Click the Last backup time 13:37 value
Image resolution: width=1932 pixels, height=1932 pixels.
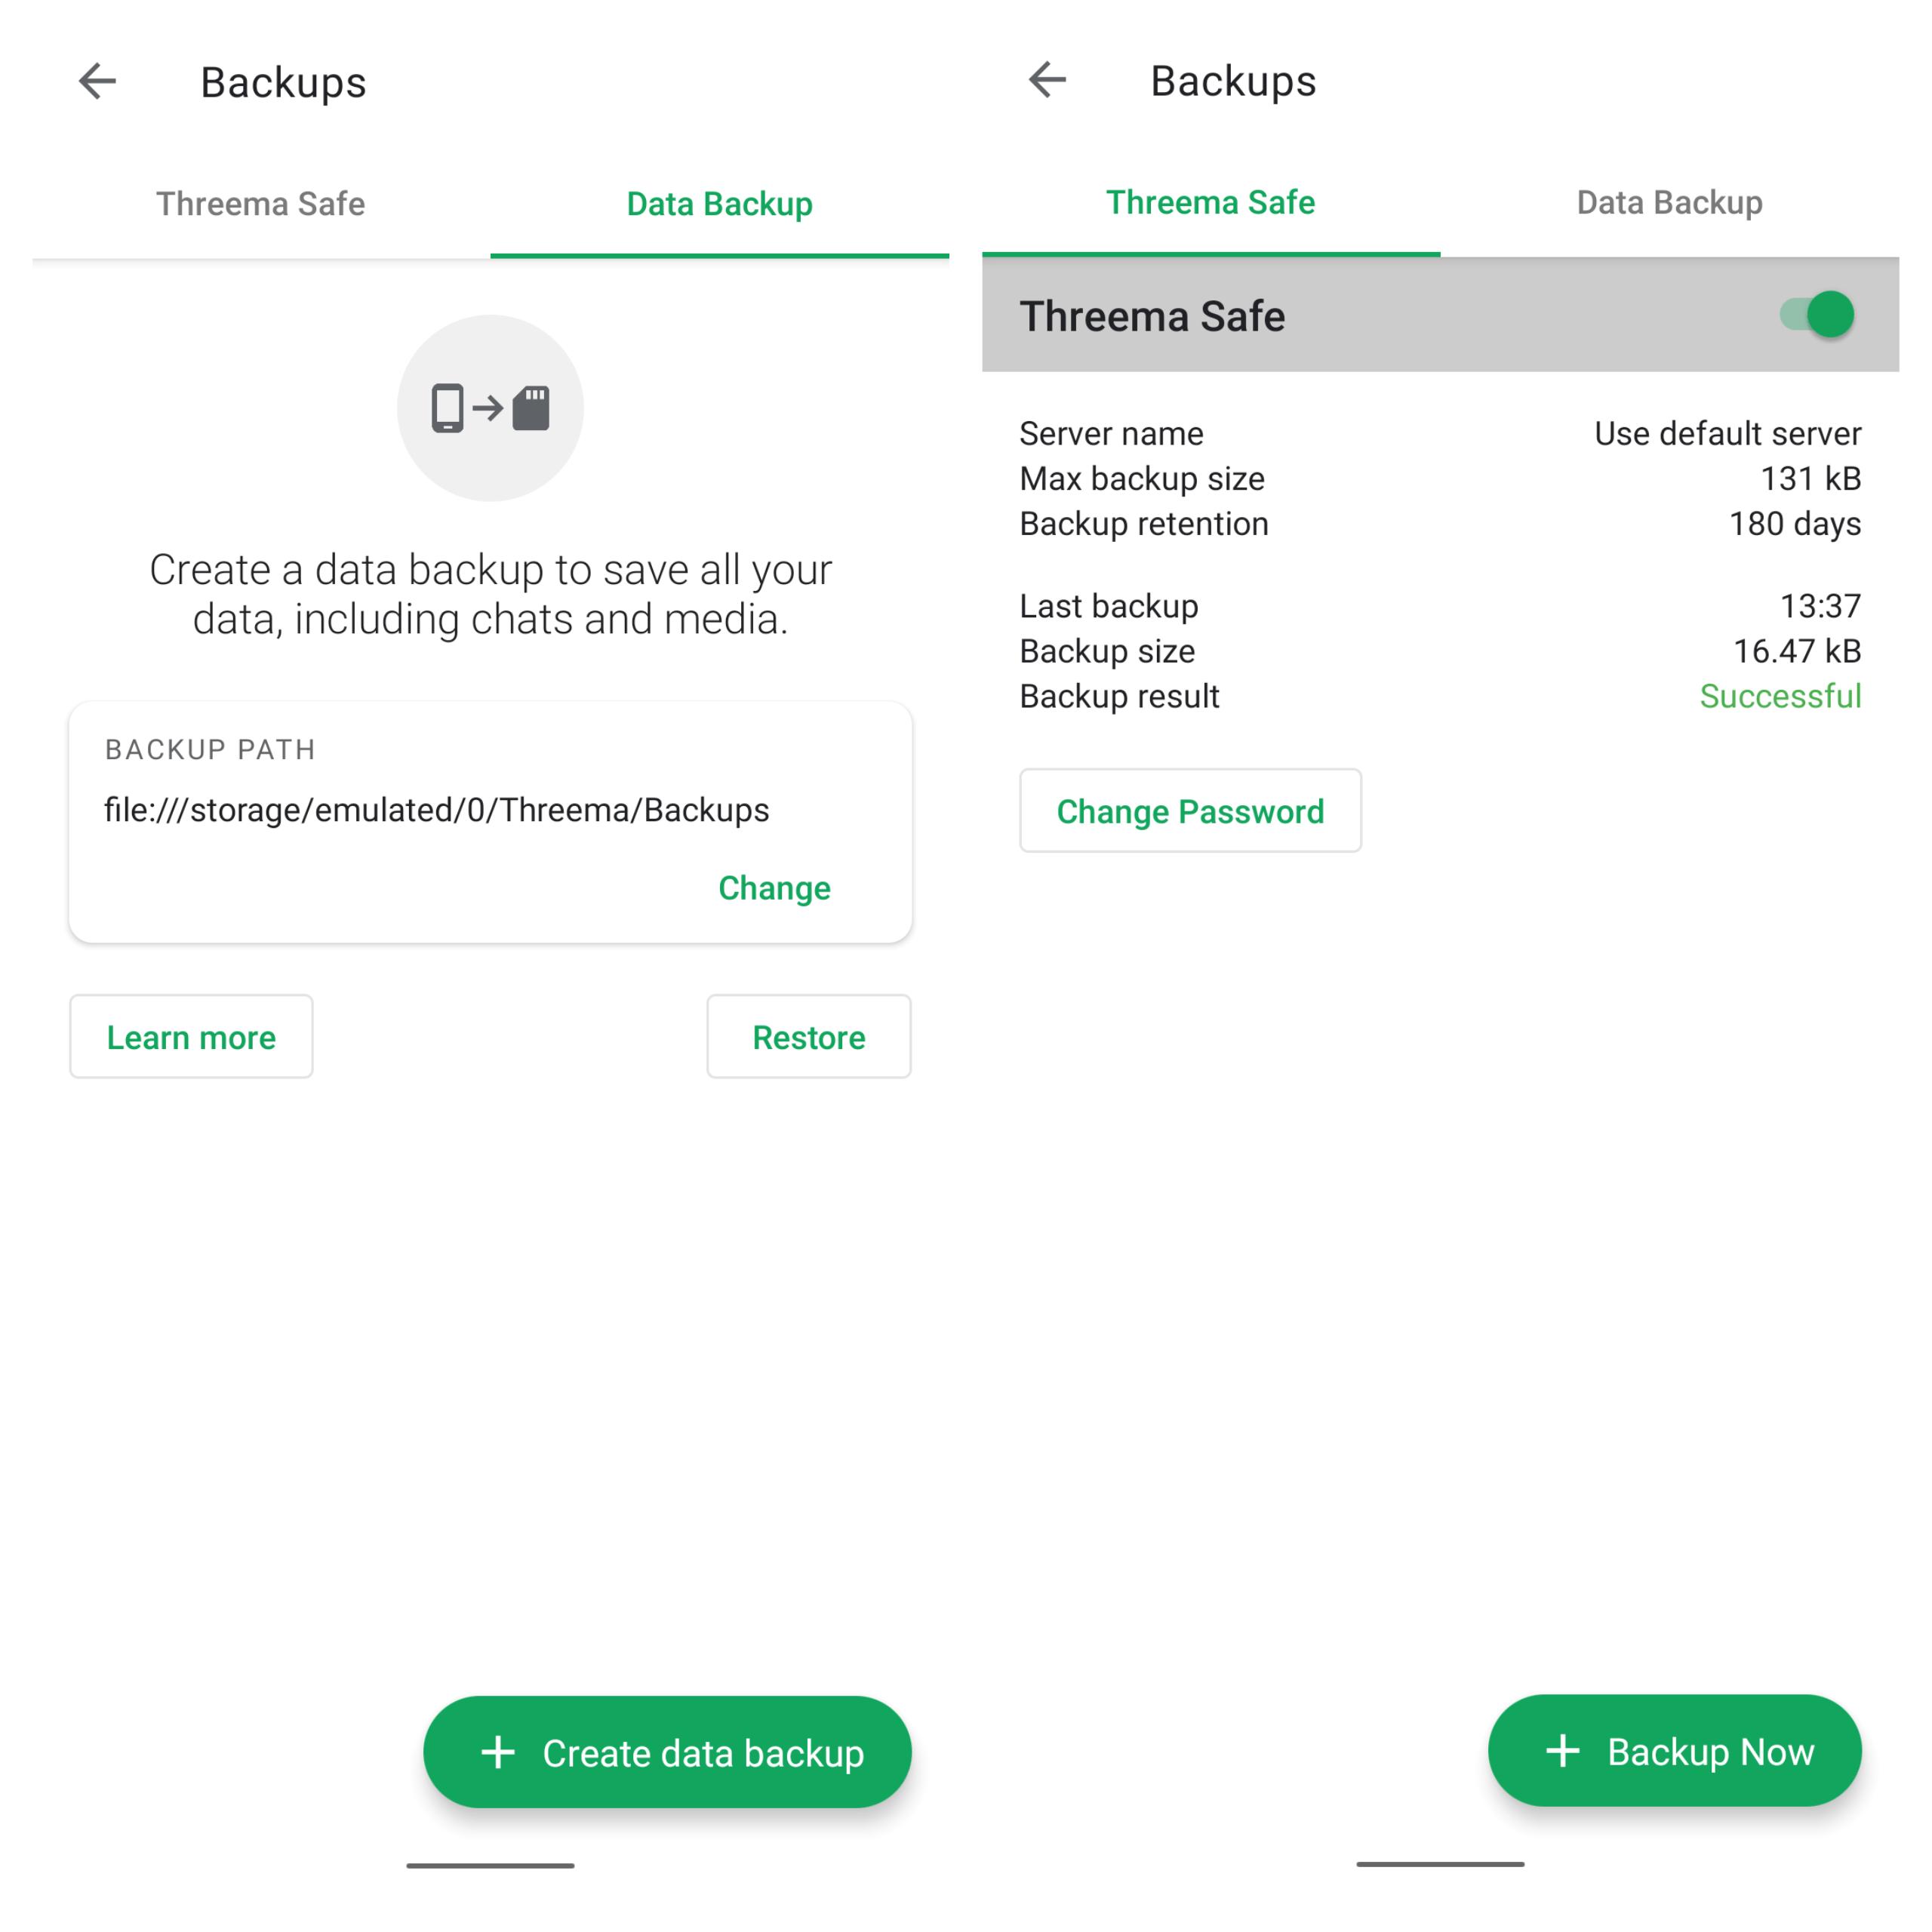[1820, 606]
